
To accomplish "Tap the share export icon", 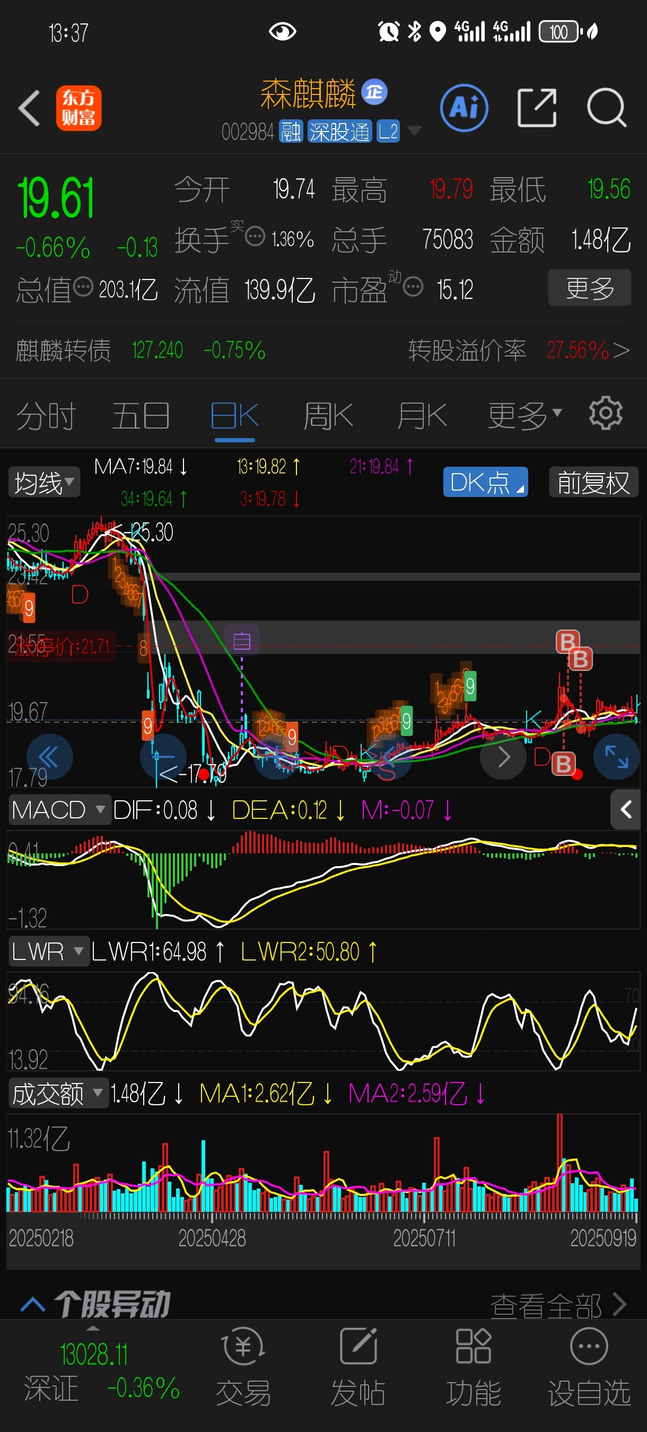I will pyautogui.click(x=536, y=108).
